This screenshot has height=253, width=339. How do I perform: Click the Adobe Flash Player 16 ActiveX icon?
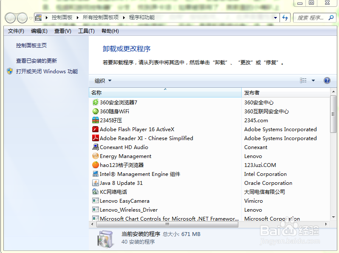[95, 129]
